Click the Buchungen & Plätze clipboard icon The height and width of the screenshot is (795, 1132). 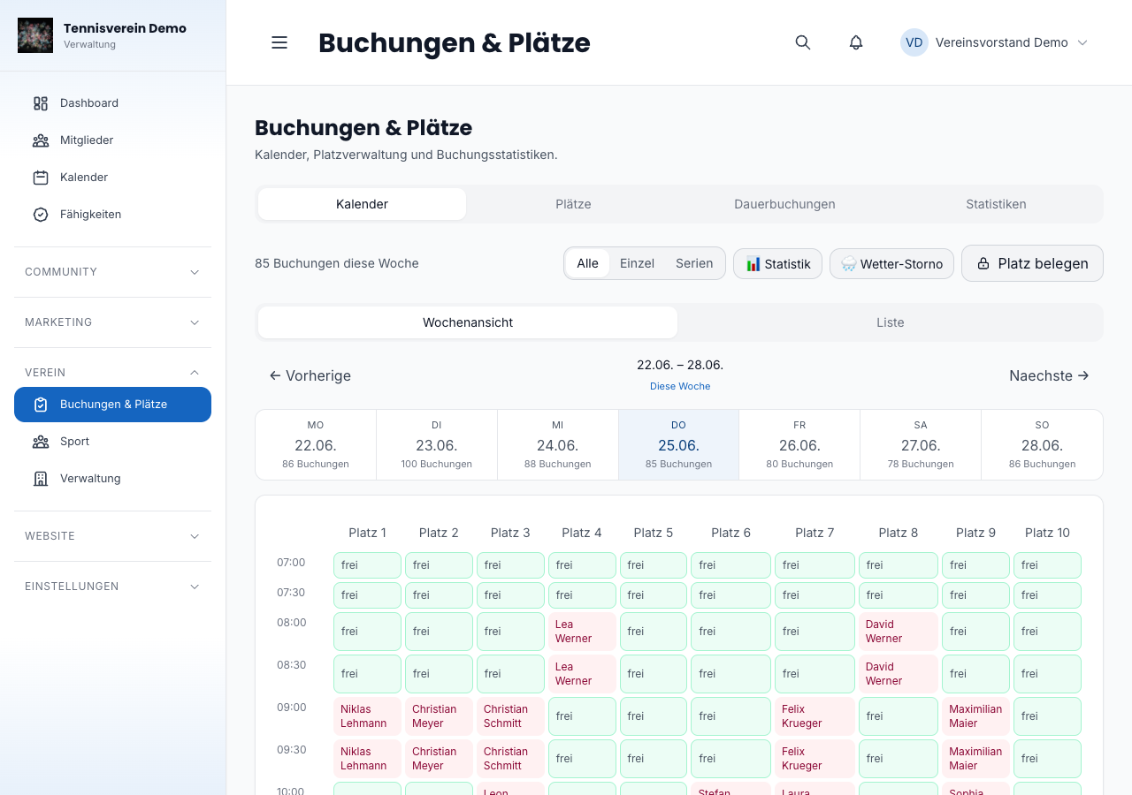[41, 405]
